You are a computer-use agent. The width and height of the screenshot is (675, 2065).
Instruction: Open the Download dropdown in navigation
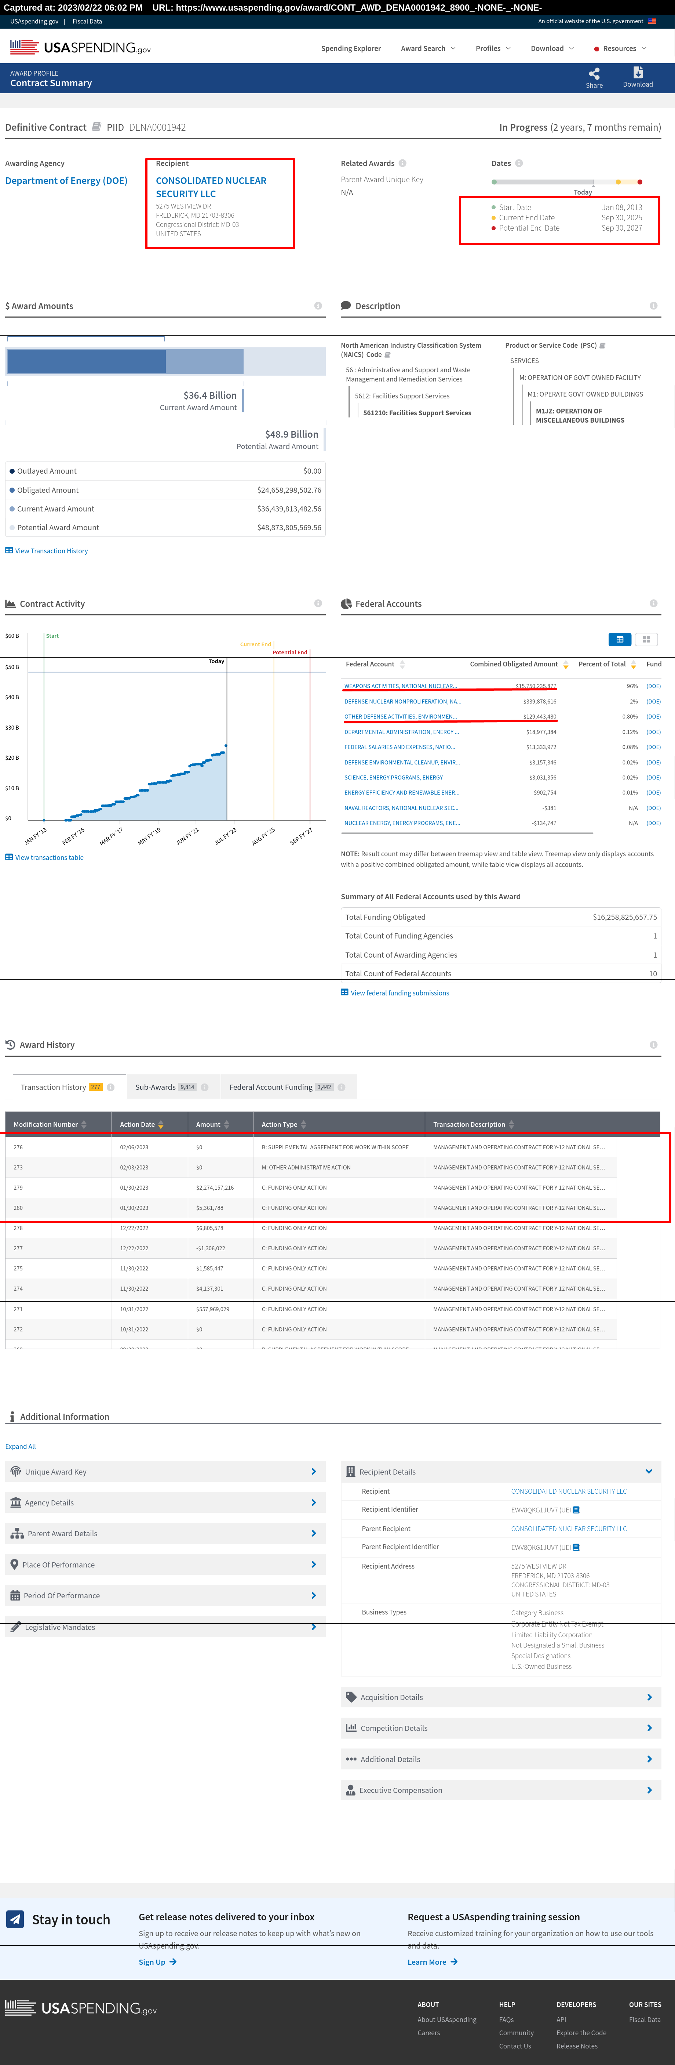[552, 49]
